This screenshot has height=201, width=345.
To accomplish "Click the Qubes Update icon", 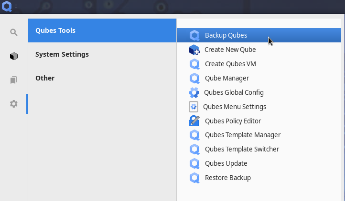I will click(194, 163).
